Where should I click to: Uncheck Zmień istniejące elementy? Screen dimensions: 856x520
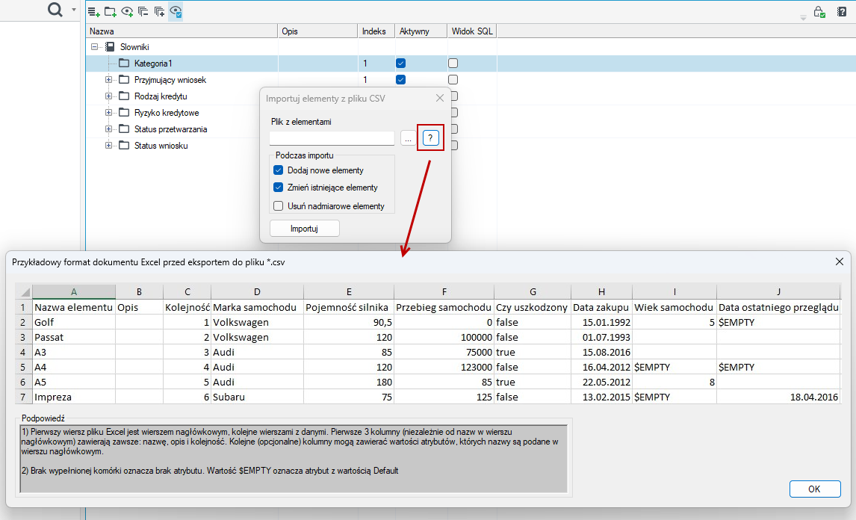(279, 188)
